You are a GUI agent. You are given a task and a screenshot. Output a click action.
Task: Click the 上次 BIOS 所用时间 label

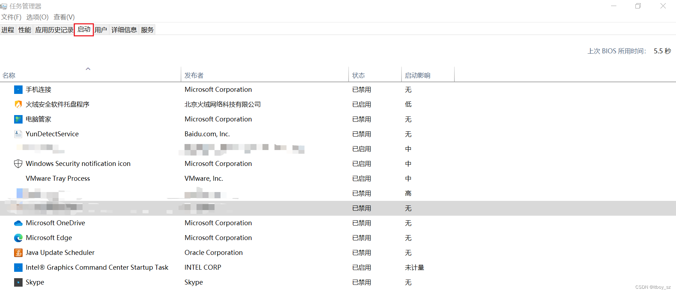click(617, 51)
